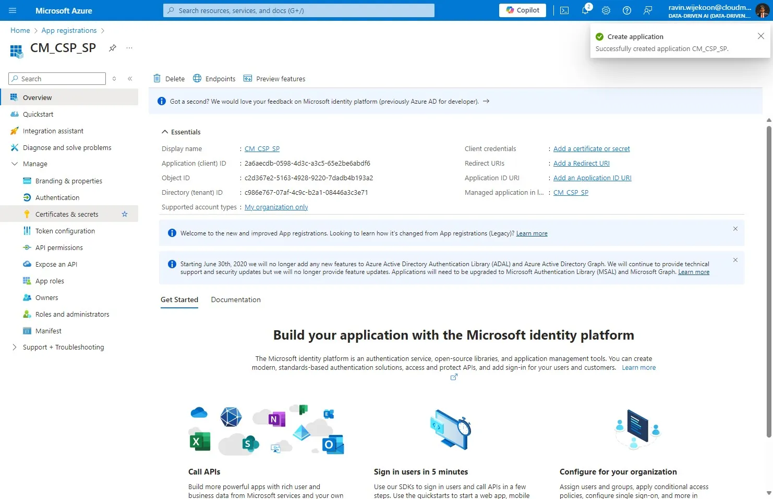
Task: Open Branding & properties
Action: 69,181
